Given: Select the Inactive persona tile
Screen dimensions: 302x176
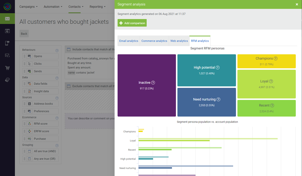Looking at the screenshot, I should click(x=147, y=85).
